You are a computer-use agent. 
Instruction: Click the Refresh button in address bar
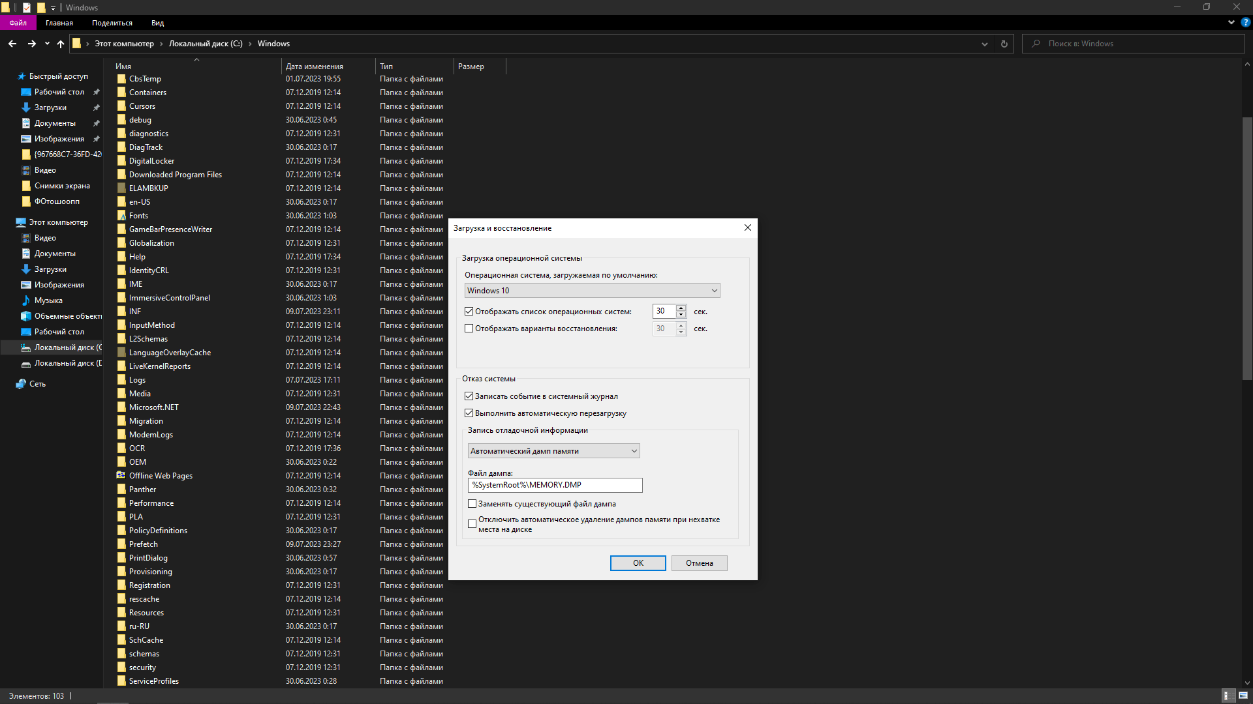[1004, 44]
